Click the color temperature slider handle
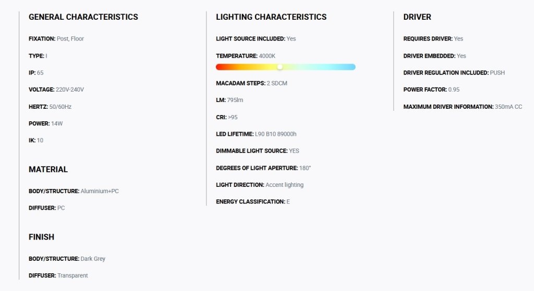Screen dimensions: 534x291 click(x=280, y=67)
